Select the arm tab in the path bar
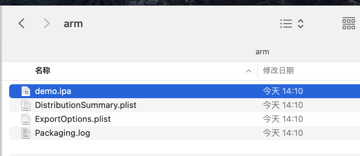The width and height of the screenshot is (360, 156). tap(262, 52)
